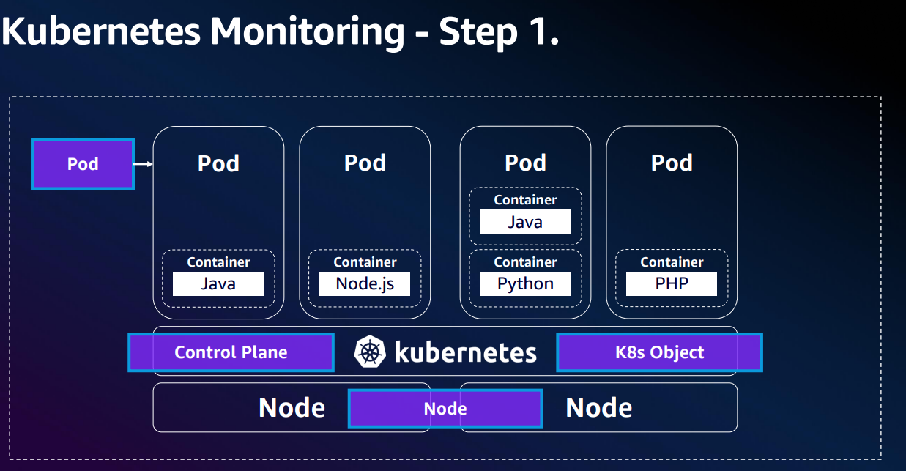Click the rightmost Node box

click(598, 407)
